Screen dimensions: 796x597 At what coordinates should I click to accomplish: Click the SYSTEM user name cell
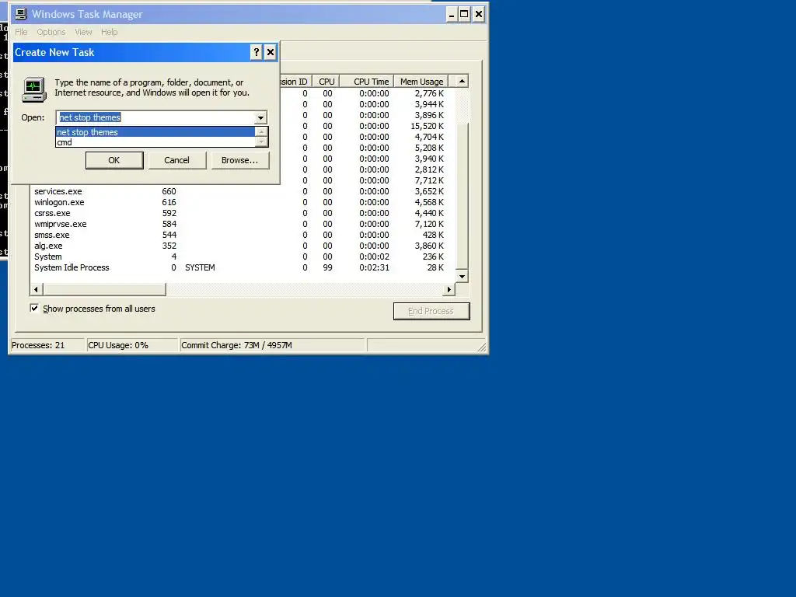[200, 267]
